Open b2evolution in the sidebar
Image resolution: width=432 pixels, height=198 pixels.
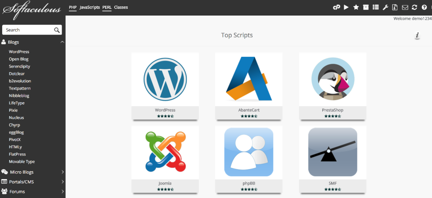pos(20,81)
